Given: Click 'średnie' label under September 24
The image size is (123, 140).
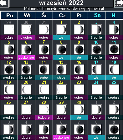Looking at the screenshot, I should tap(96, 97).
